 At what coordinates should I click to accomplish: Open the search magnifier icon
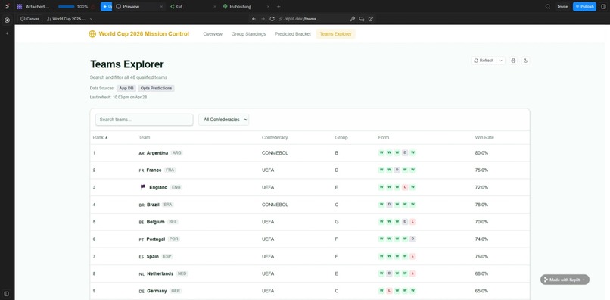point(548,7)
